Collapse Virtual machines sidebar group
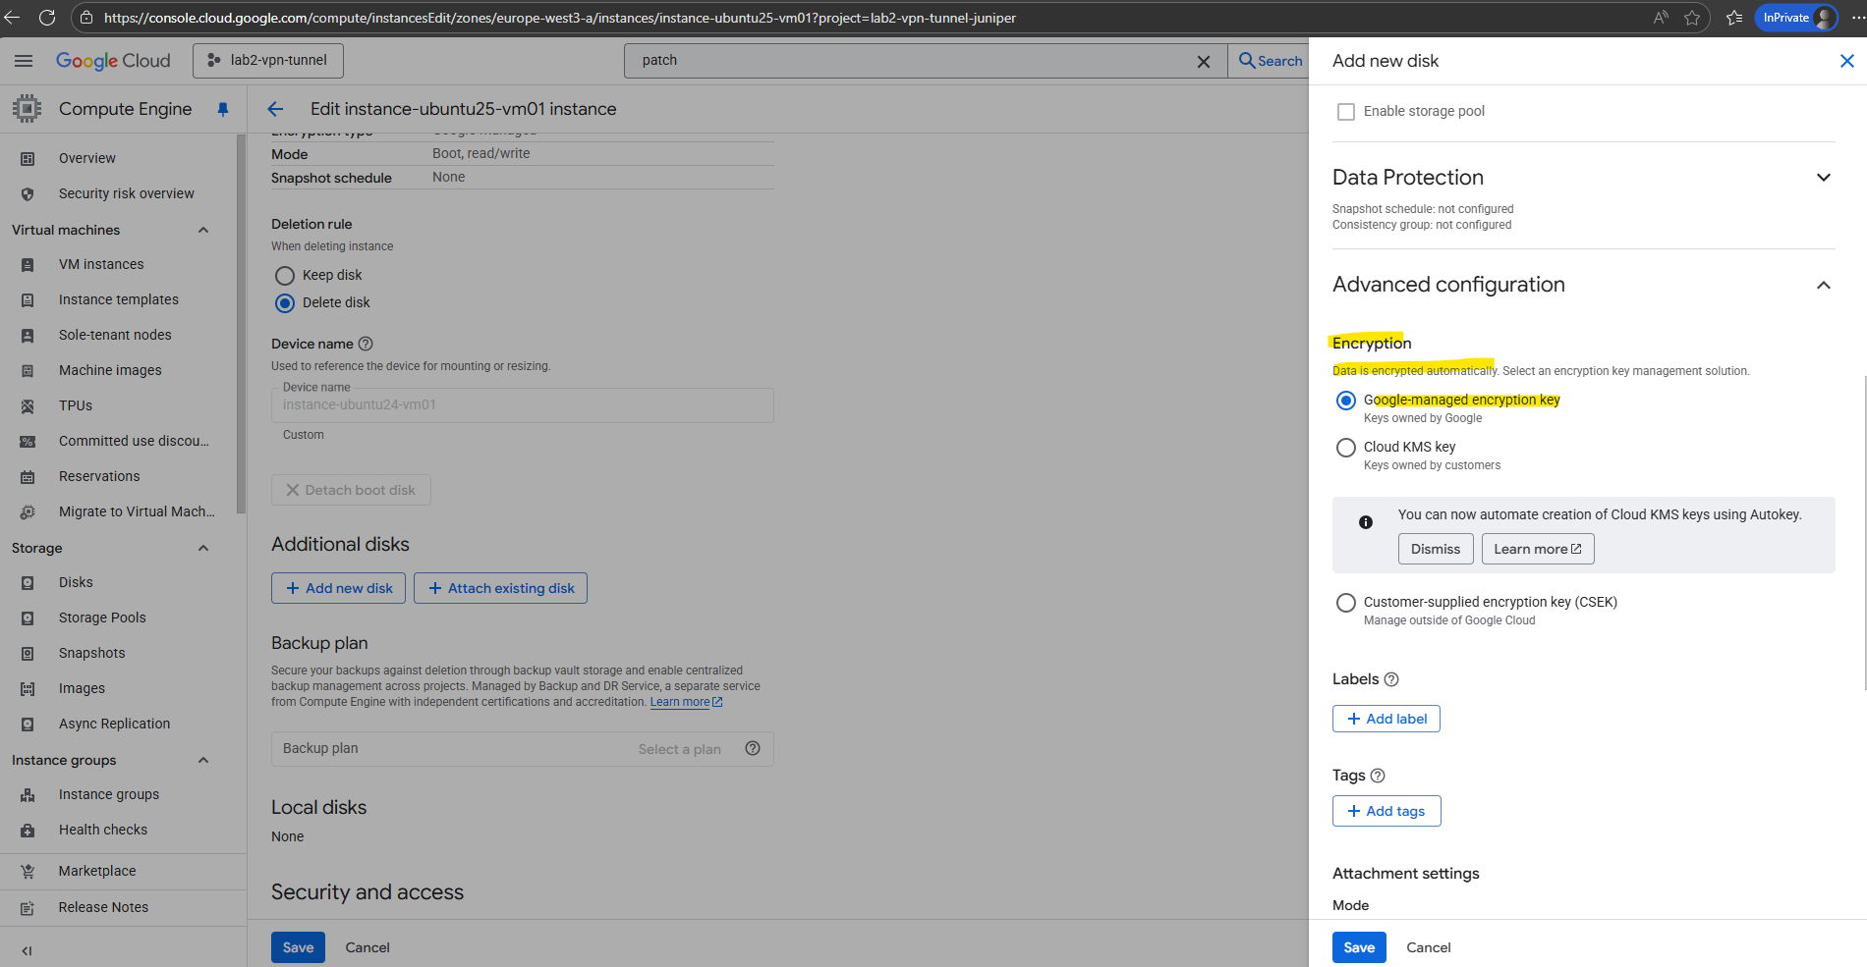Screen dimensions: 1867x967 point(203,230)
